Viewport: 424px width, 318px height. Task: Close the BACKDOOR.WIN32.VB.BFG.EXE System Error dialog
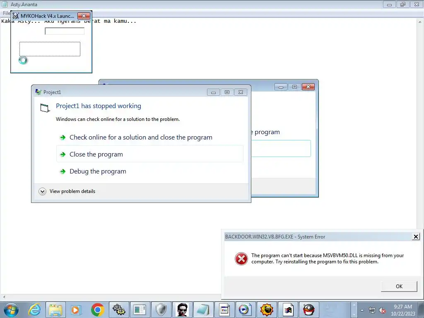[416, 236]
